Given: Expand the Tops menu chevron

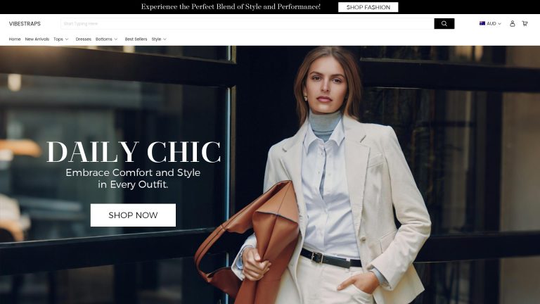Looking at the screenshot, I should (67, 39).
